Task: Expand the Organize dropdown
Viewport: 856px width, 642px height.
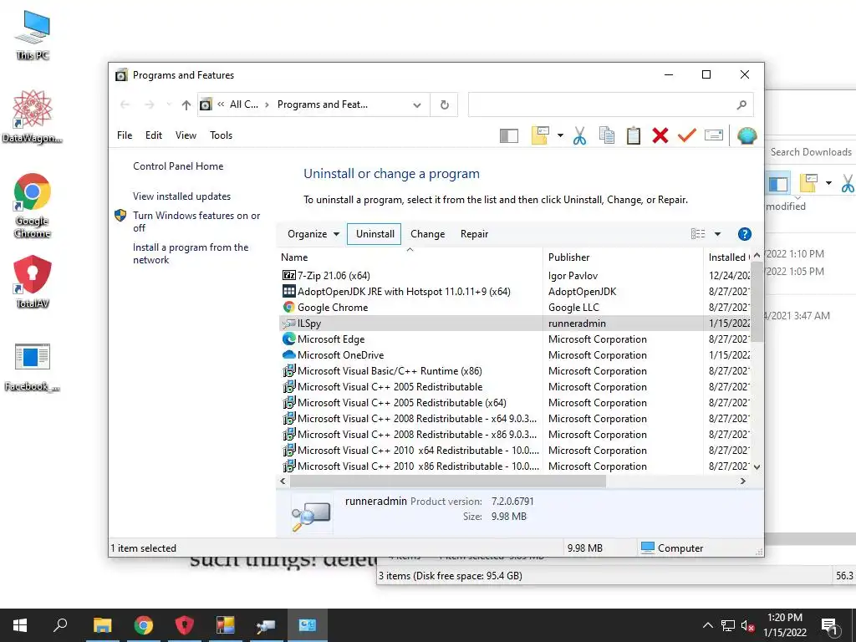Action: 313,234
